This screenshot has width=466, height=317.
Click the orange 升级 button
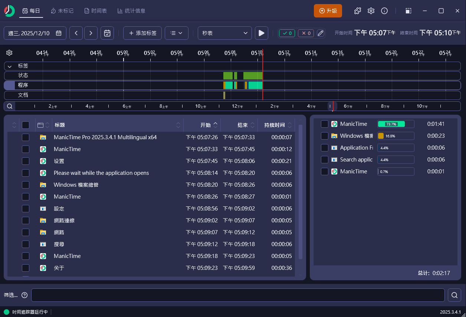point(328,11)
